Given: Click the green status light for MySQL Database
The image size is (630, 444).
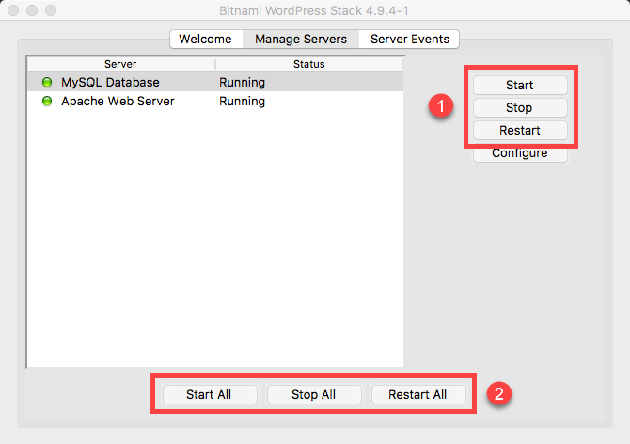Looking at the screenshot, I should (x=47, y=83).
